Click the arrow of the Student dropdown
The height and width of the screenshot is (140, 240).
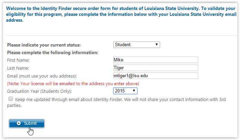(157, 44)
